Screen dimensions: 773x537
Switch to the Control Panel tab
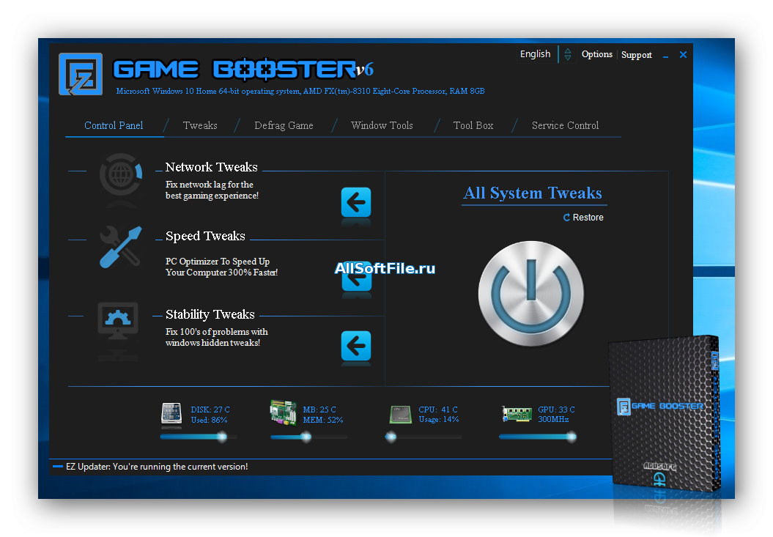click(114, 126)
